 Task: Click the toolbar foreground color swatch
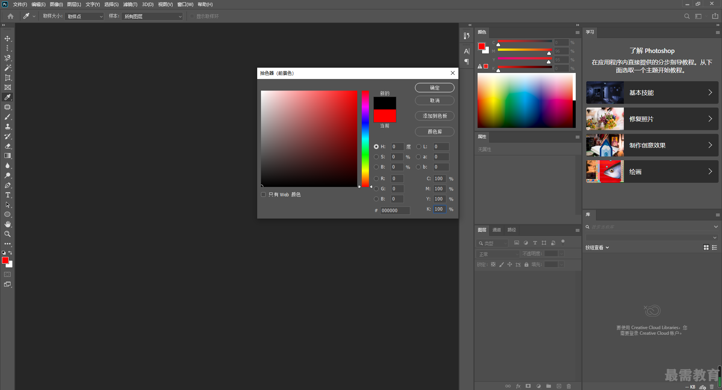tap(5, 260)
